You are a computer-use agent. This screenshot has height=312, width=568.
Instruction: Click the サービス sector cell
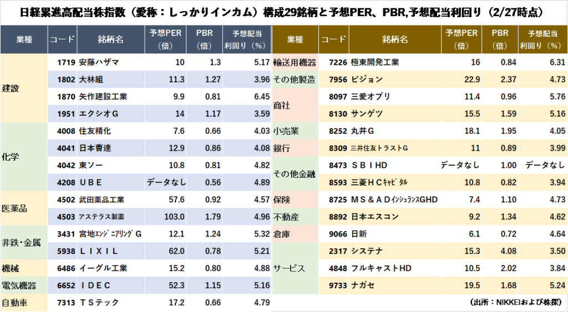295,268
